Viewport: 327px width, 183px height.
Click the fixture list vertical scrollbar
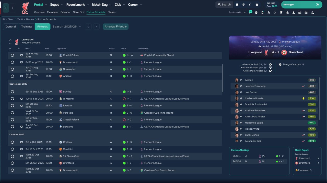[x=223, y=78]
